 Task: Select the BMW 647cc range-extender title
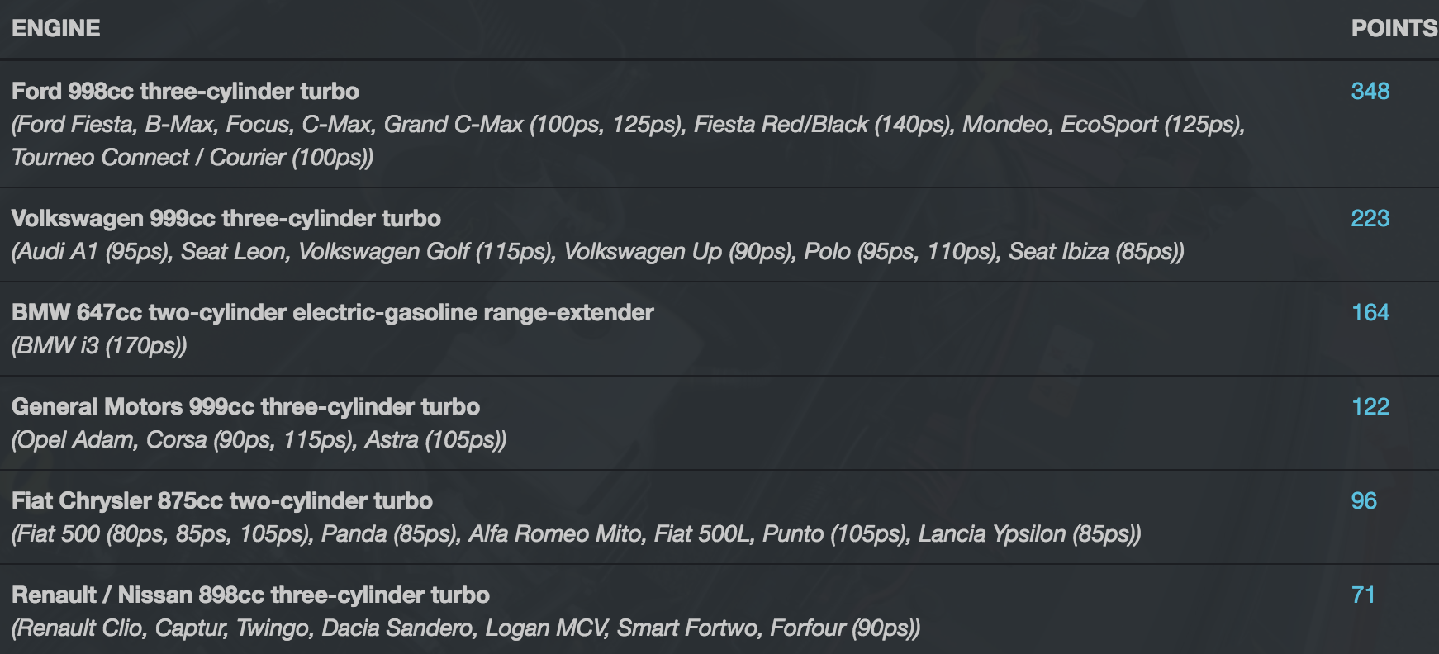point(332,312)
